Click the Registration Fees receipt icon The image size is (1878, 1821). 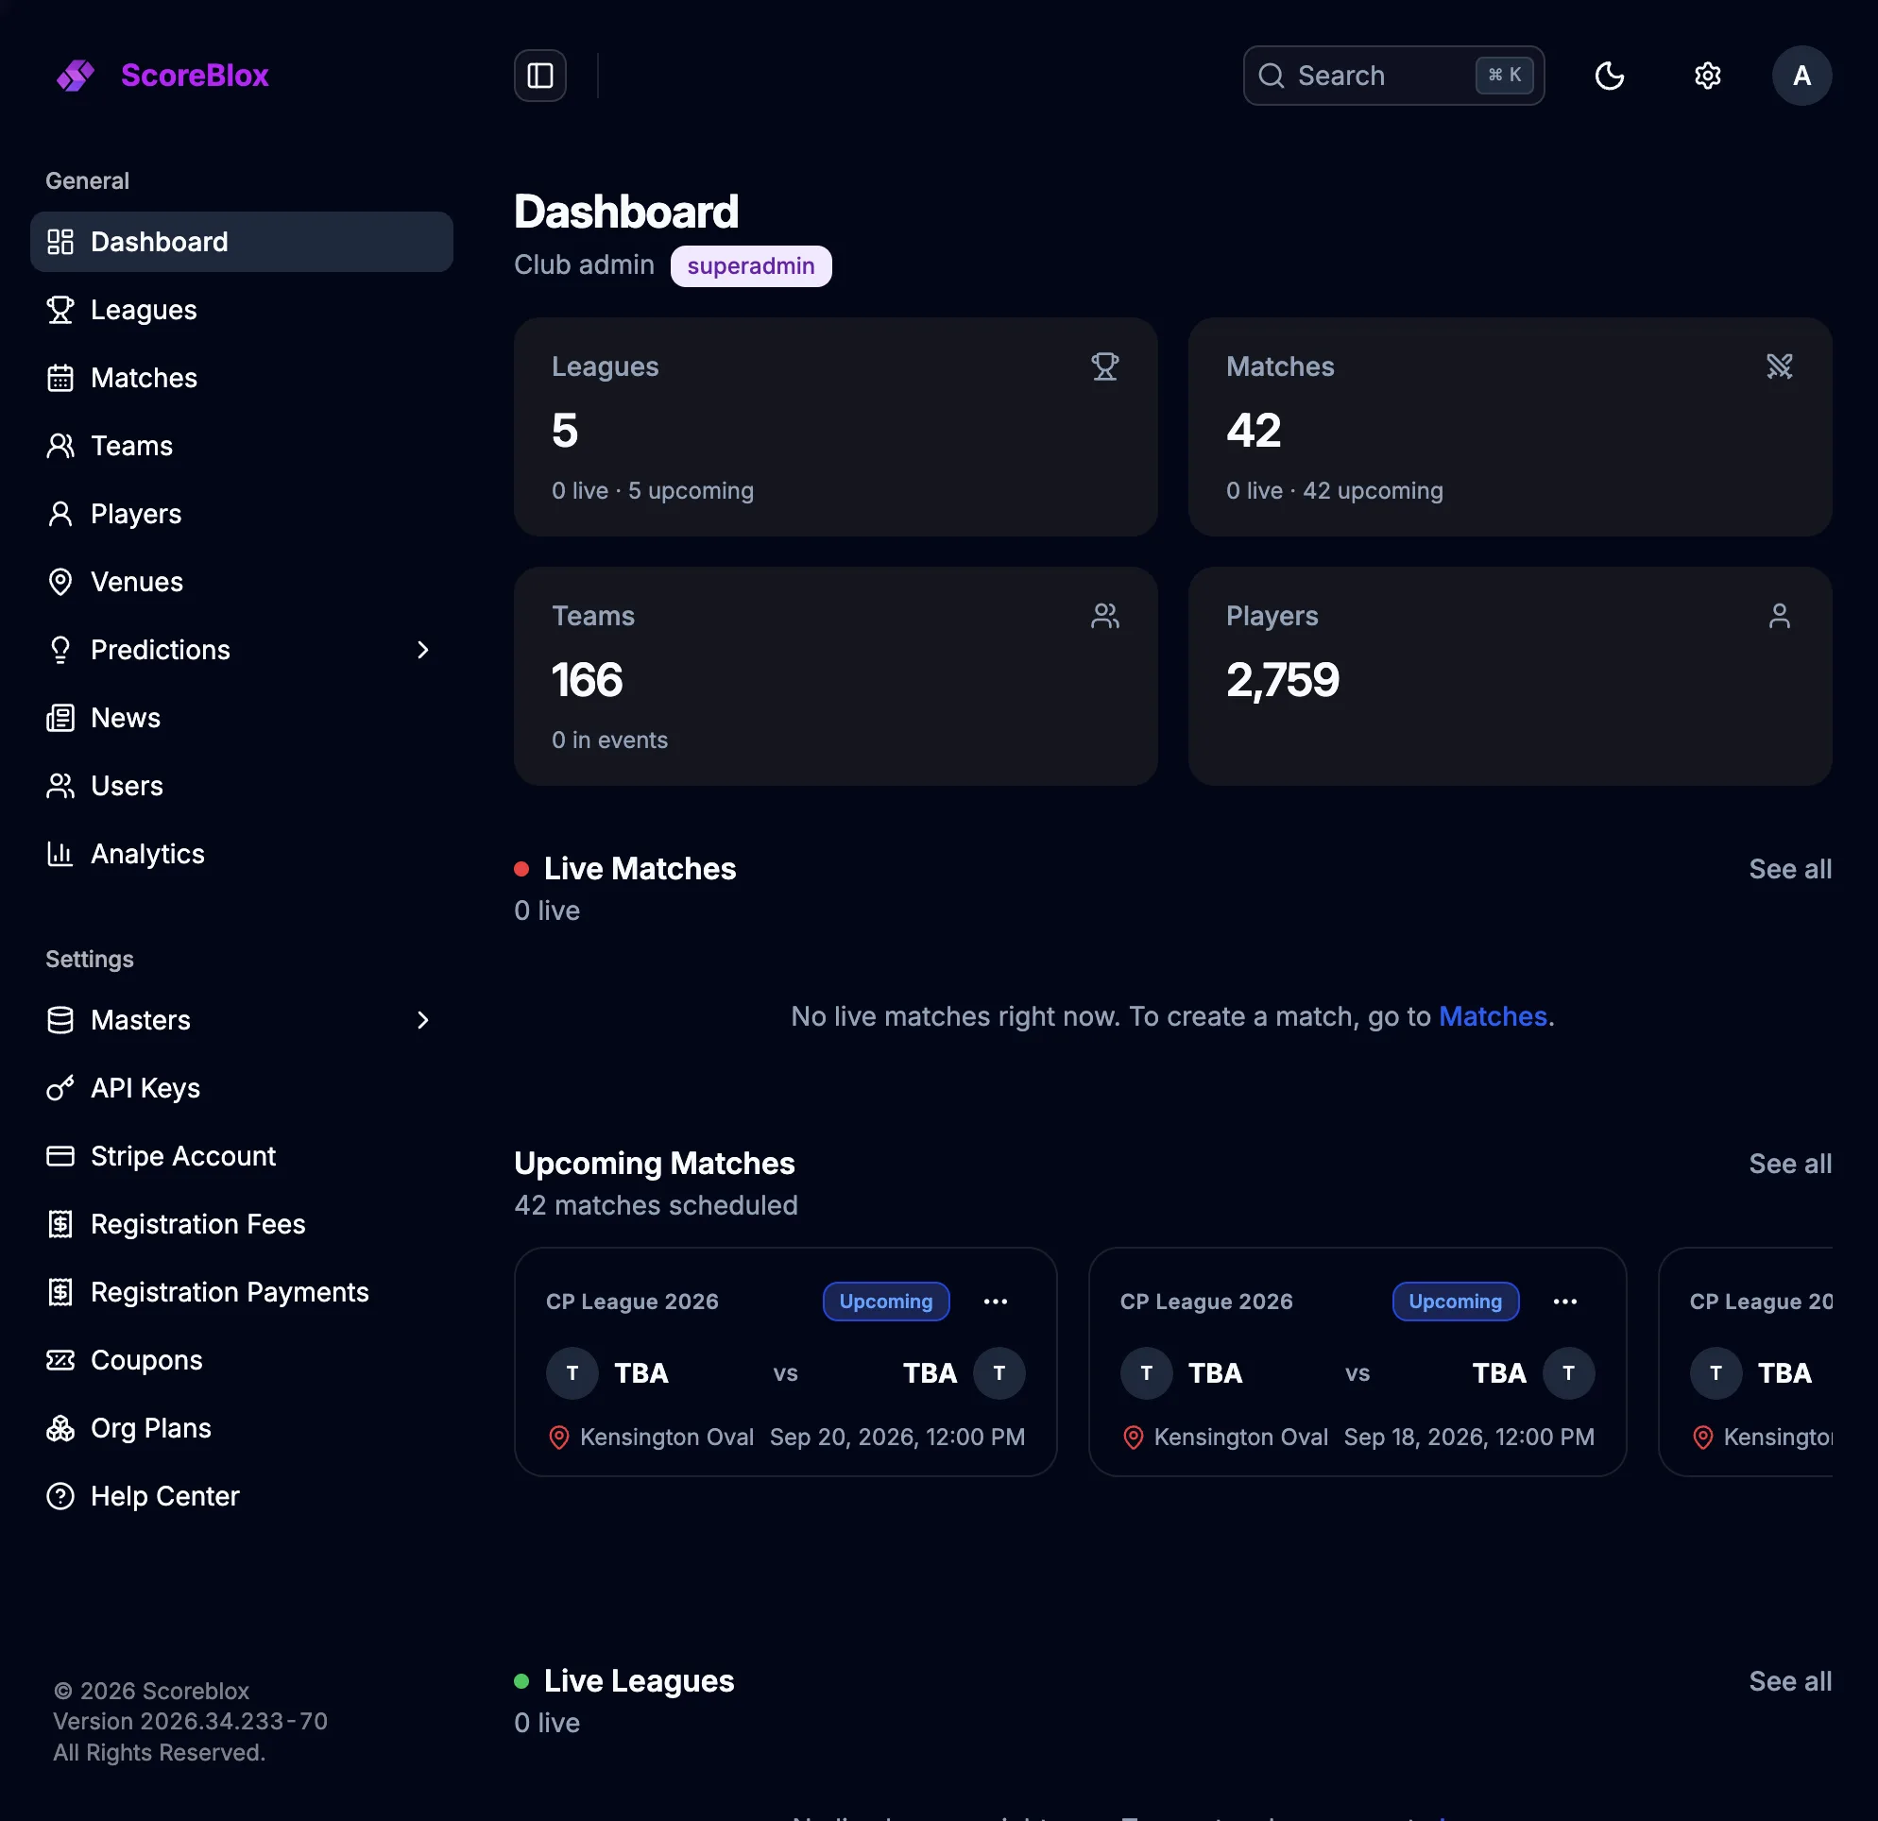60,1224
